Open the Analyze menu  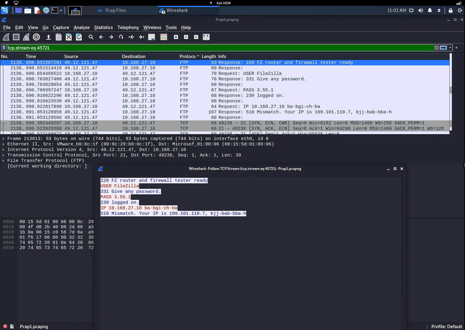(82, 28)
